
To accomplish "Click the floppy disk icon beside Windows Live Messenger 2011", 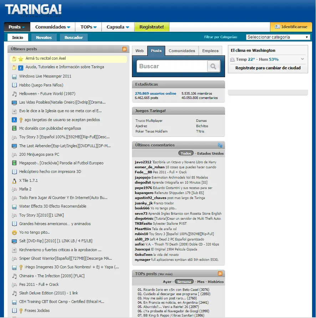I will click(x=14, y=77).
